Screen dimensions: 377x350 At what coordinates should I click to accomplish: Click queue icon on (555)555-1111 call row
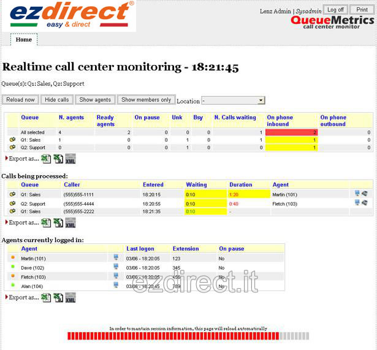pyautogui.click(x=12, y=194)
